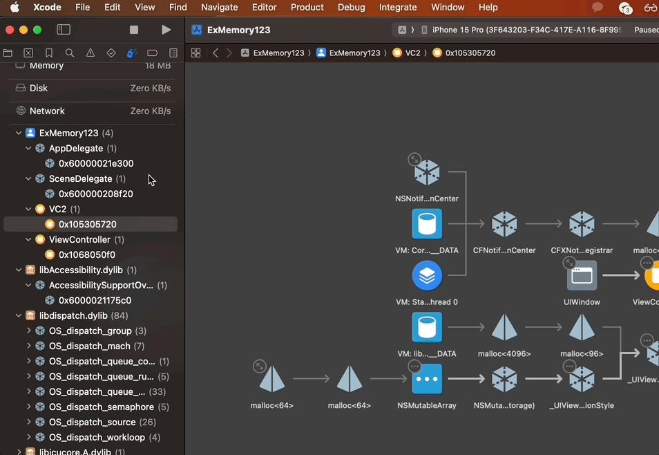Select the CFNotif...nCenter node
Image resolution: width=659 pixels, height=455 pixels.
504,224
